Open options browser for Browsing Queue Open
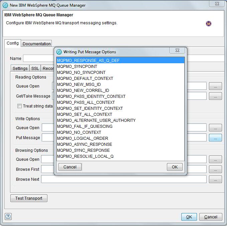Image resolution: width=227 pixels, height=226 pixels. 215,159
